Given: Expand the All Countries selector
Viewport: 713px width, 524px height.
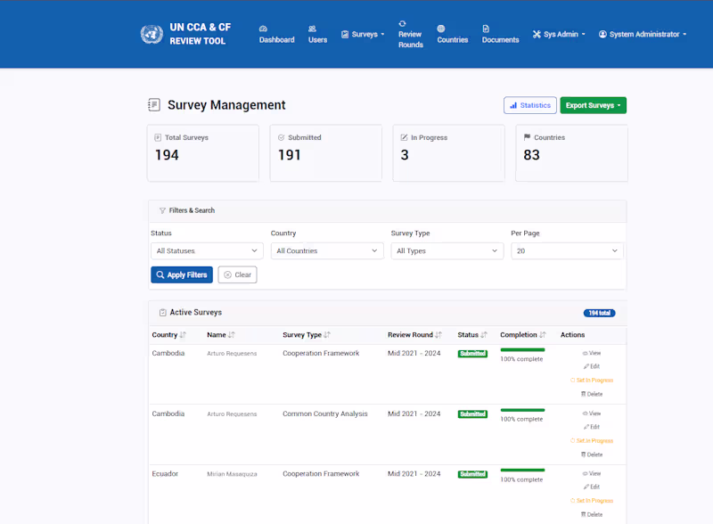Looking at the screenshot, I should pyautogui.click(x=326, y=250).
